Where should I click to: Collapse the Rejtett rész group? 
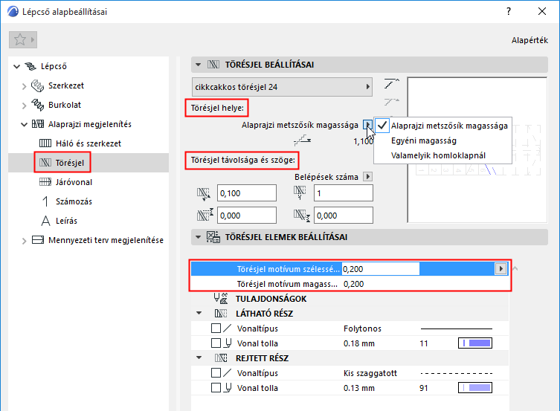click(199, 357)
